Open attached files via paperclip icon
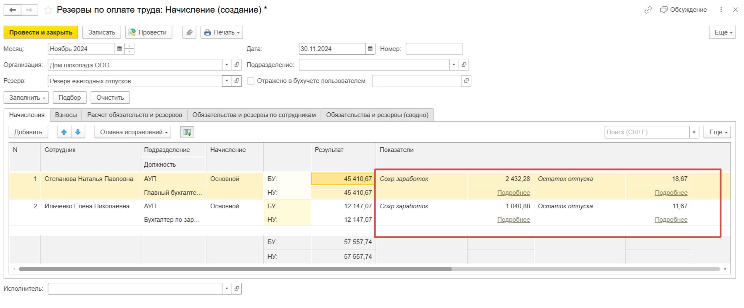This screenshot has height=308, width=744. point(190,32)
